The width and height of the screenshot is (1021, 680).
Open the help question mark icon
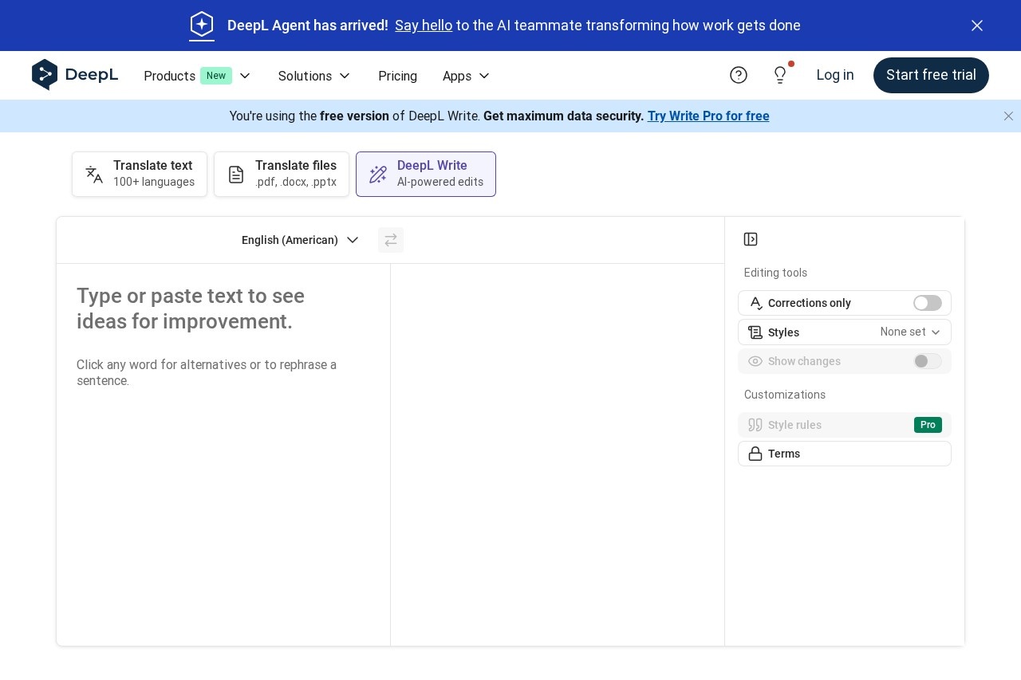point(739,75)
